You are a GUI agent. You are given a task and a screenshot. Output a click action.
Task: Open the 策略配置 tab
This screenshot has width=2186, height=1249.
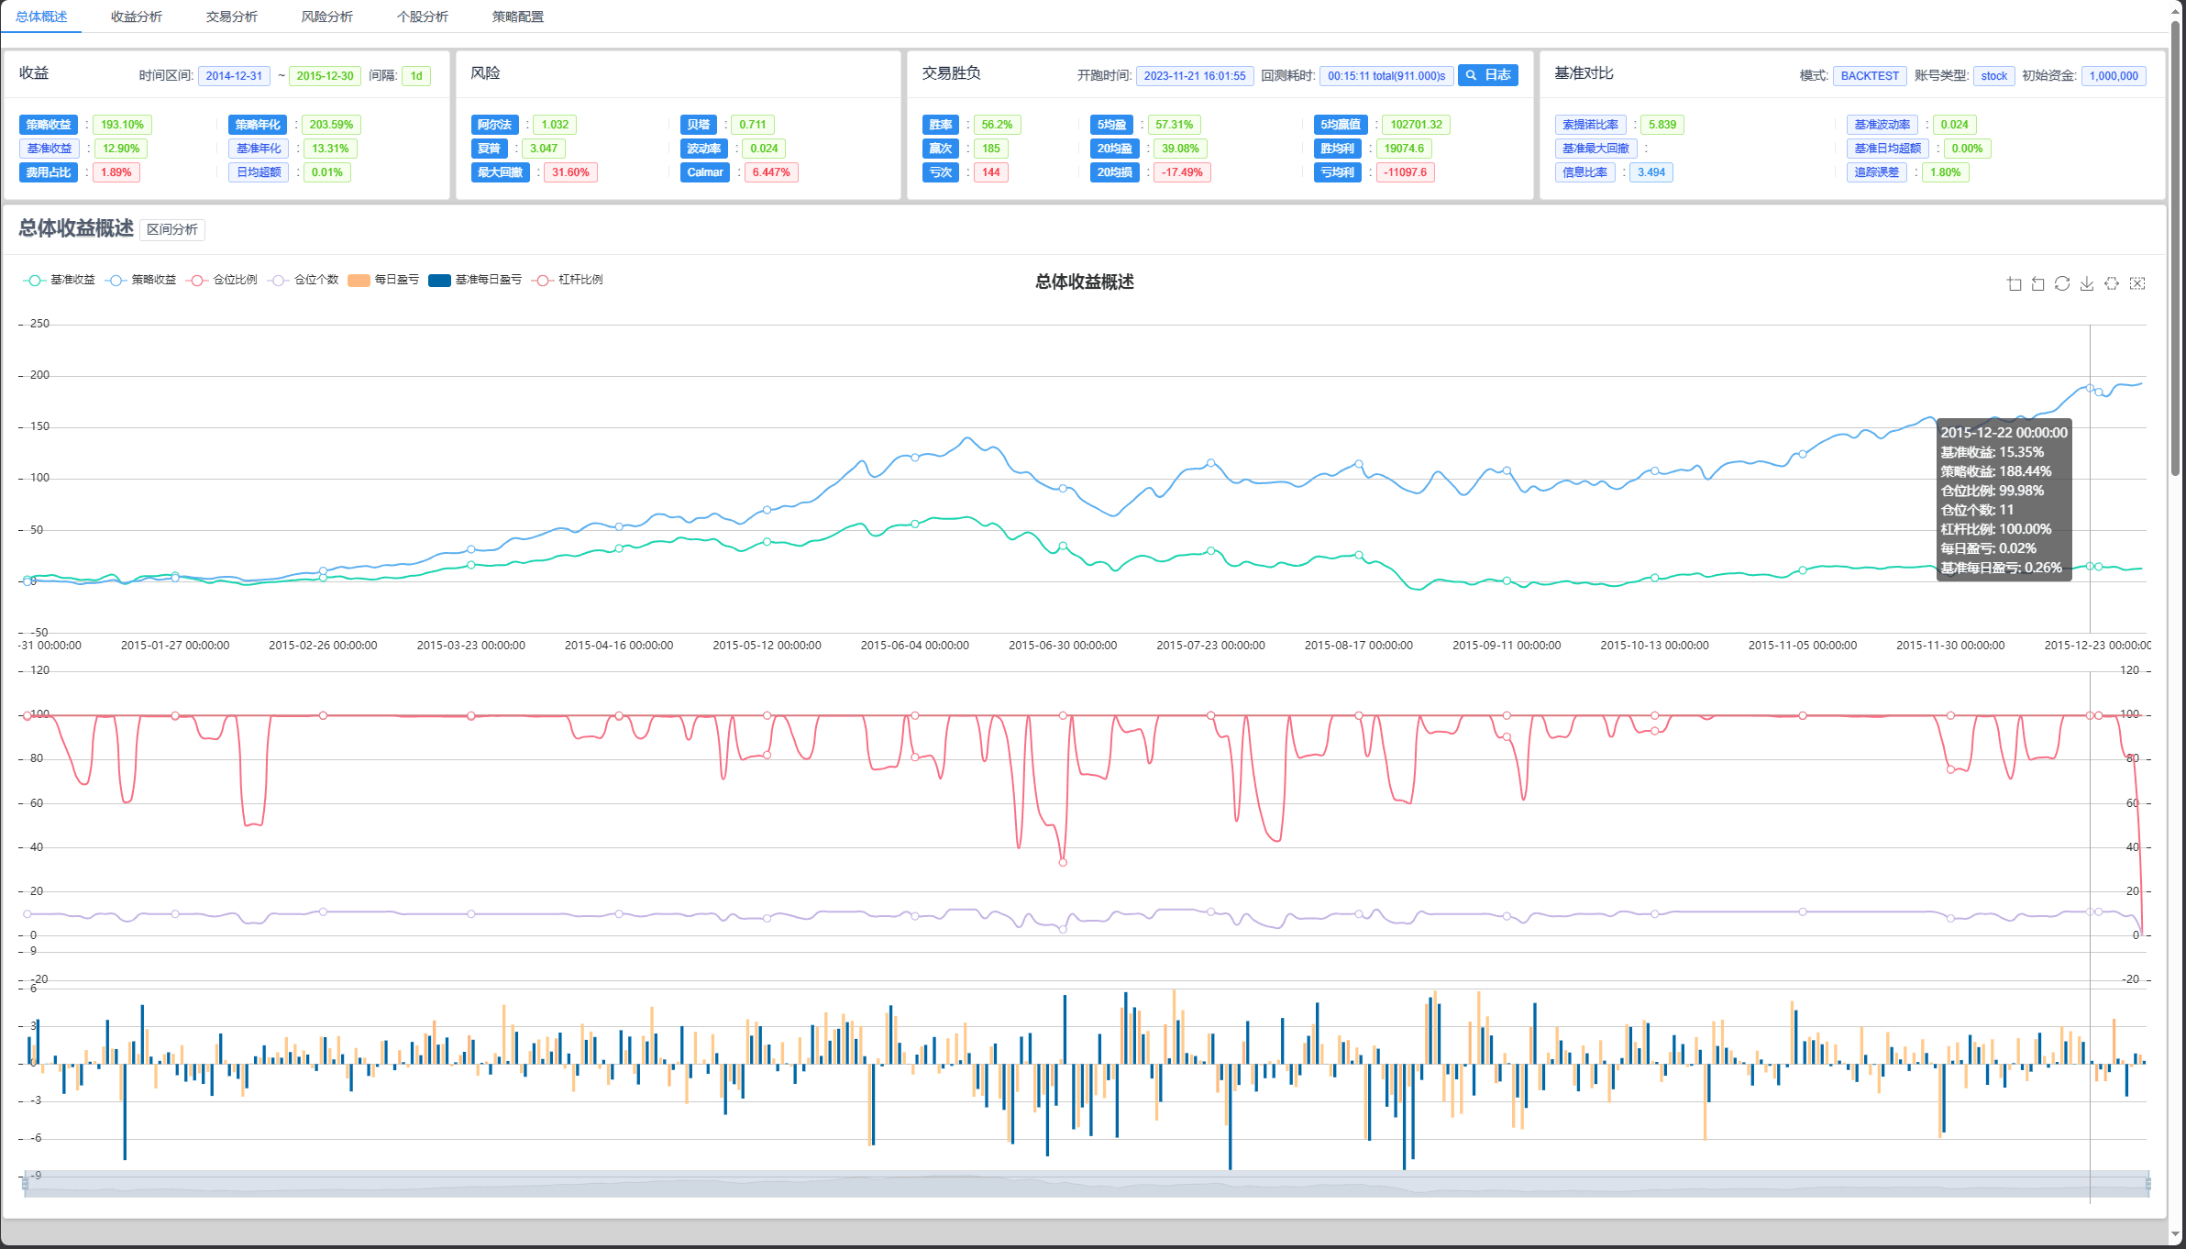[518, 17]
